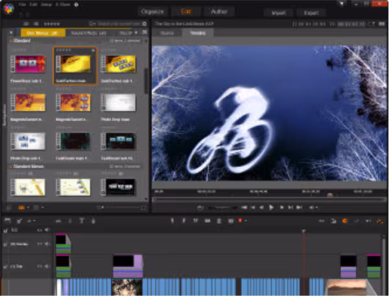Click the Export button
Viewport: 389px width, 296px height.
tap(311, 13)
